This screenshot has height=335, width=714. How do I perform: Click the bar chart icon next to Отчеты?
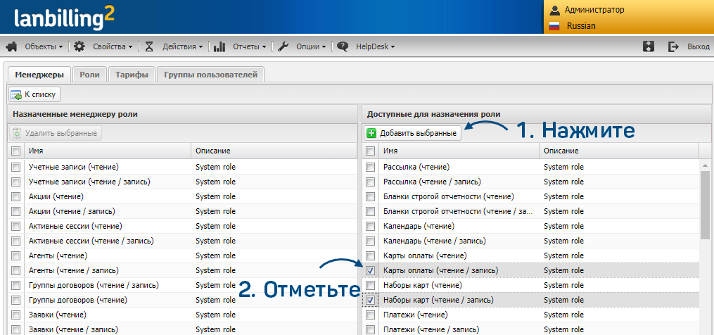(219, 46)
